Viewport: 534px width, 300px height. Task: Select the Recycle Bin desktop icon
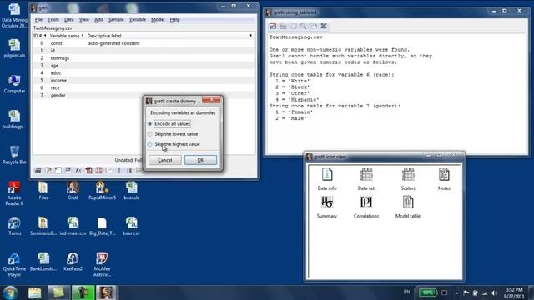(14, 155)
